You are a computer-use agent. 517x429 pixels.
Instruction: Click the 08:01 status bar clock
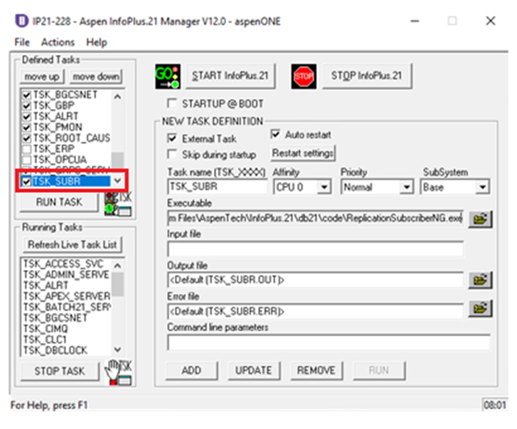pos(494,405)
